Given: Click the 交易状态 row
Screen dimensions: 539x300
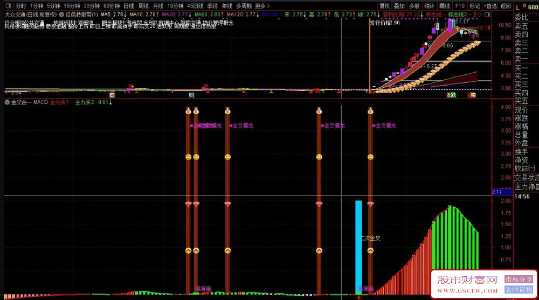Looking at the screenshot, I should 526,178.
